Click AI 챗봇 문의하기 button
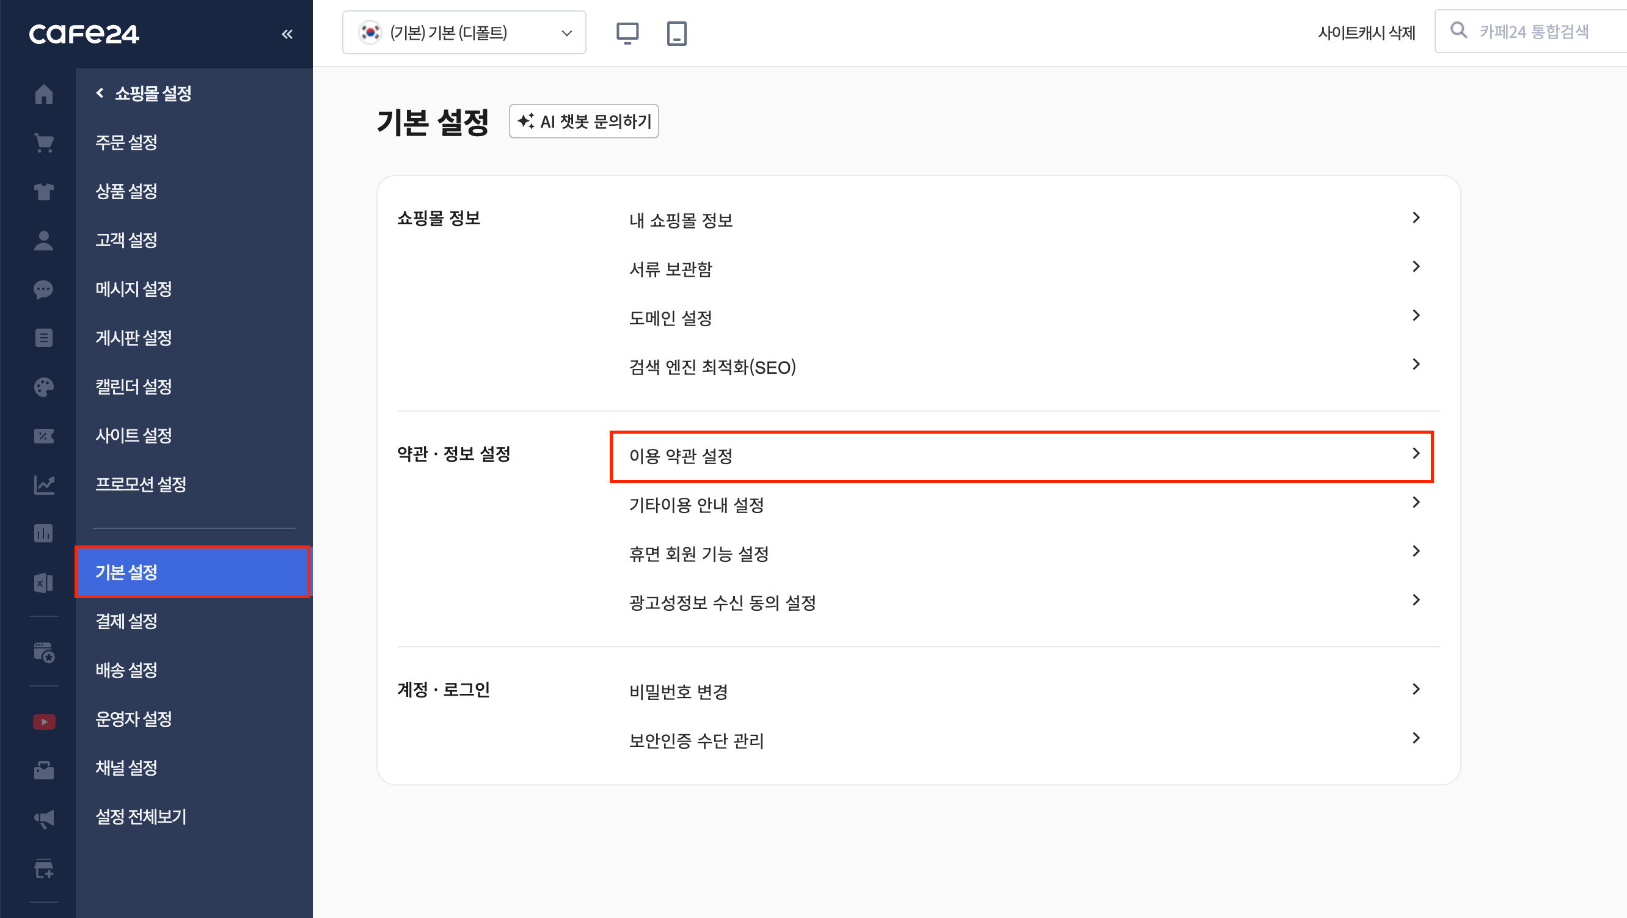Viewport: 1627px width, 918px height. (583, 121)
